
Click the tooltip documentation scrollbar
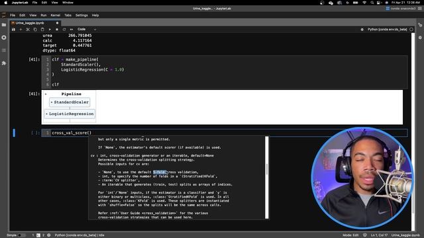(266, 177)
